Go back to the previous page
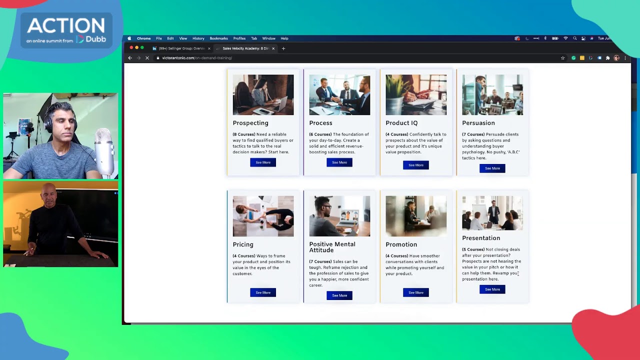This screenshot has height=360, width=640. [x=130, y=58]
